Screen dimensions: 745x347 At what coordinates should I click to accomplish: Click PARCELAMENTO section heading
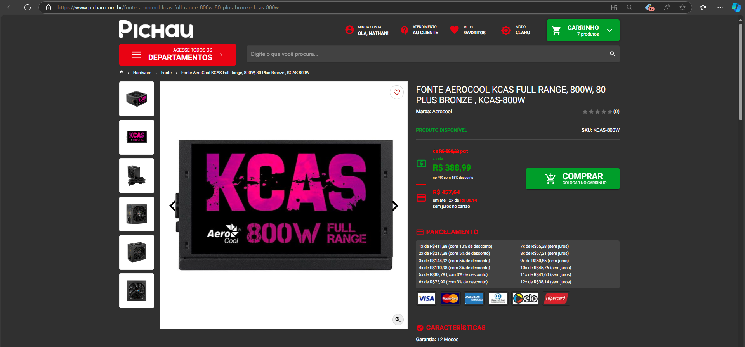452,232
